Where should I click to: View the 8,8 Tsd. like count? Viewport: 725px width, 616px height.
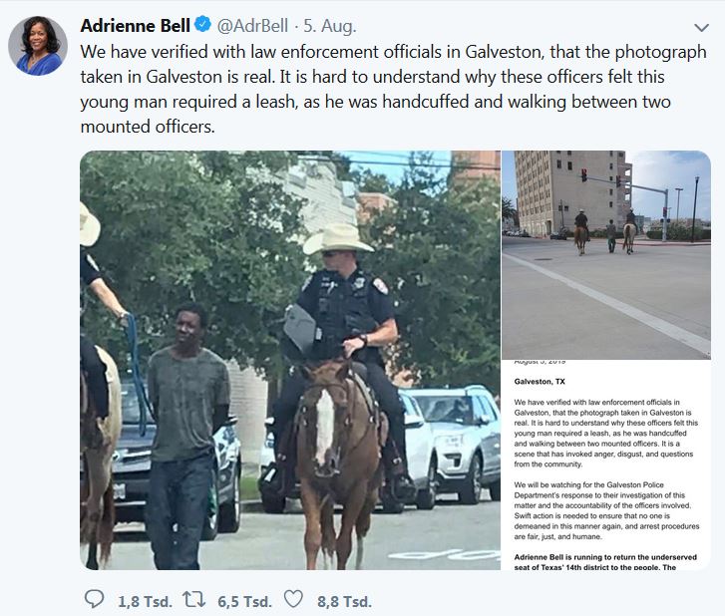coord(344,601)
